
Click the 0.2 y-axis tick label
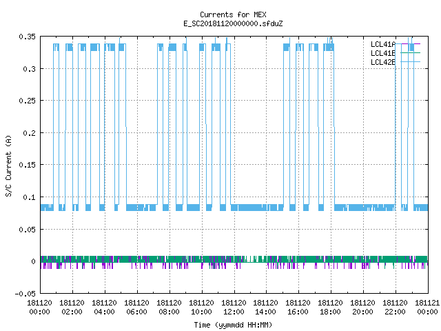30,133
